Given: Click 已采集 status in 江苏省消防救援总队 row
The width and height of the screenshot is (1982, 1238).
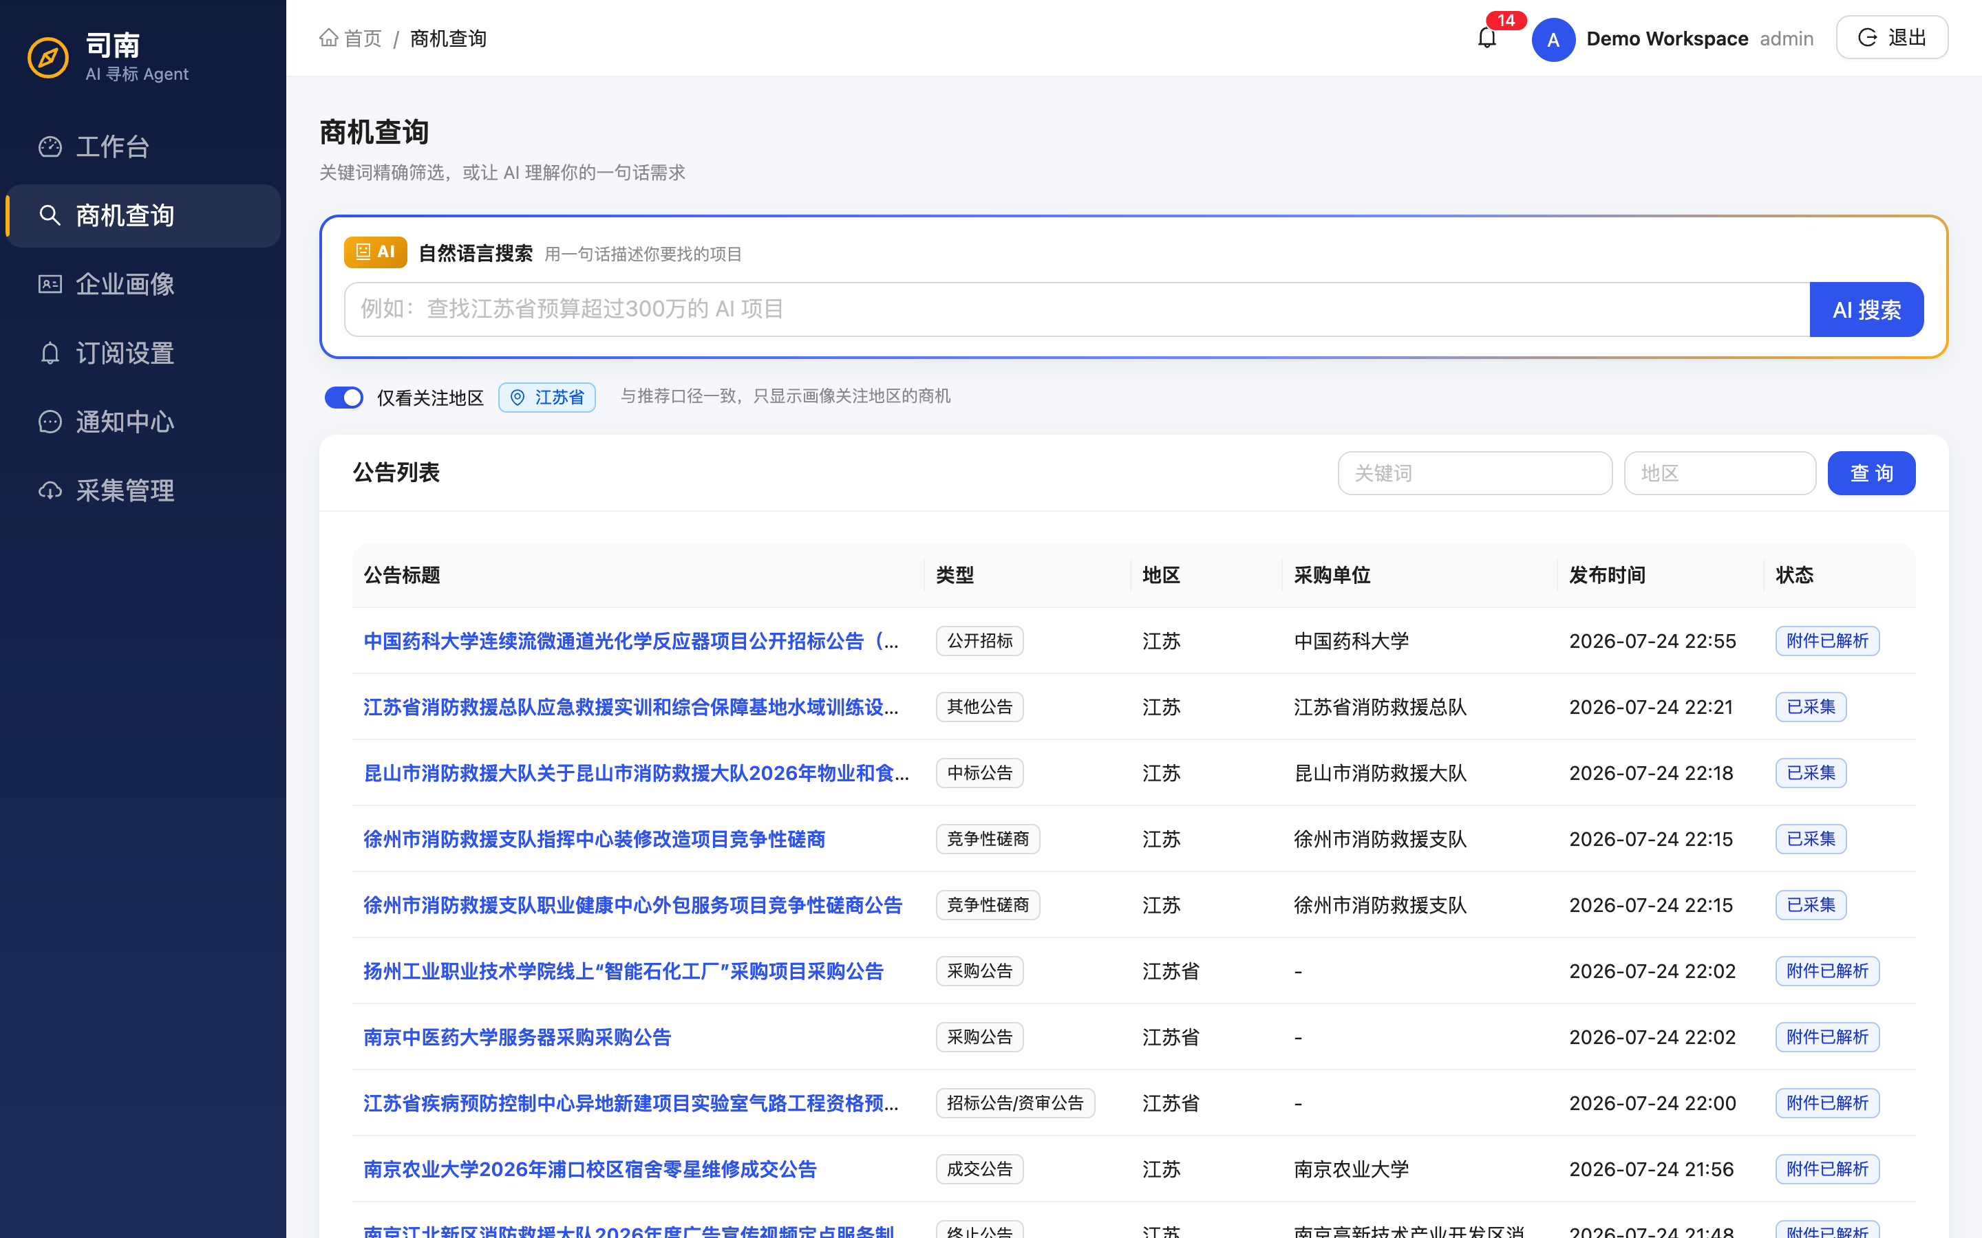Looking at the screenshot, I should [x=1811, y=708].
